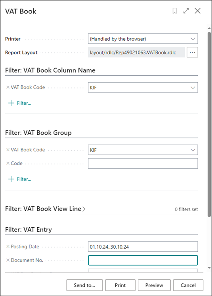Add filter under VAT Book Group
The height and width of the screenshot is (296, 212).
point(20,179)
